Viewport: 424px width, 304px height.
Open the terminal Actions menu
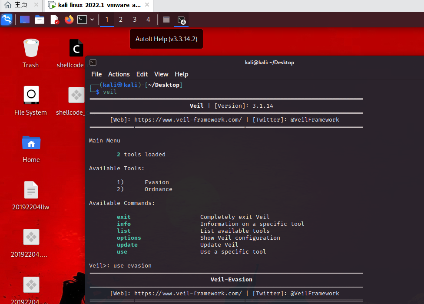point(119,74)
